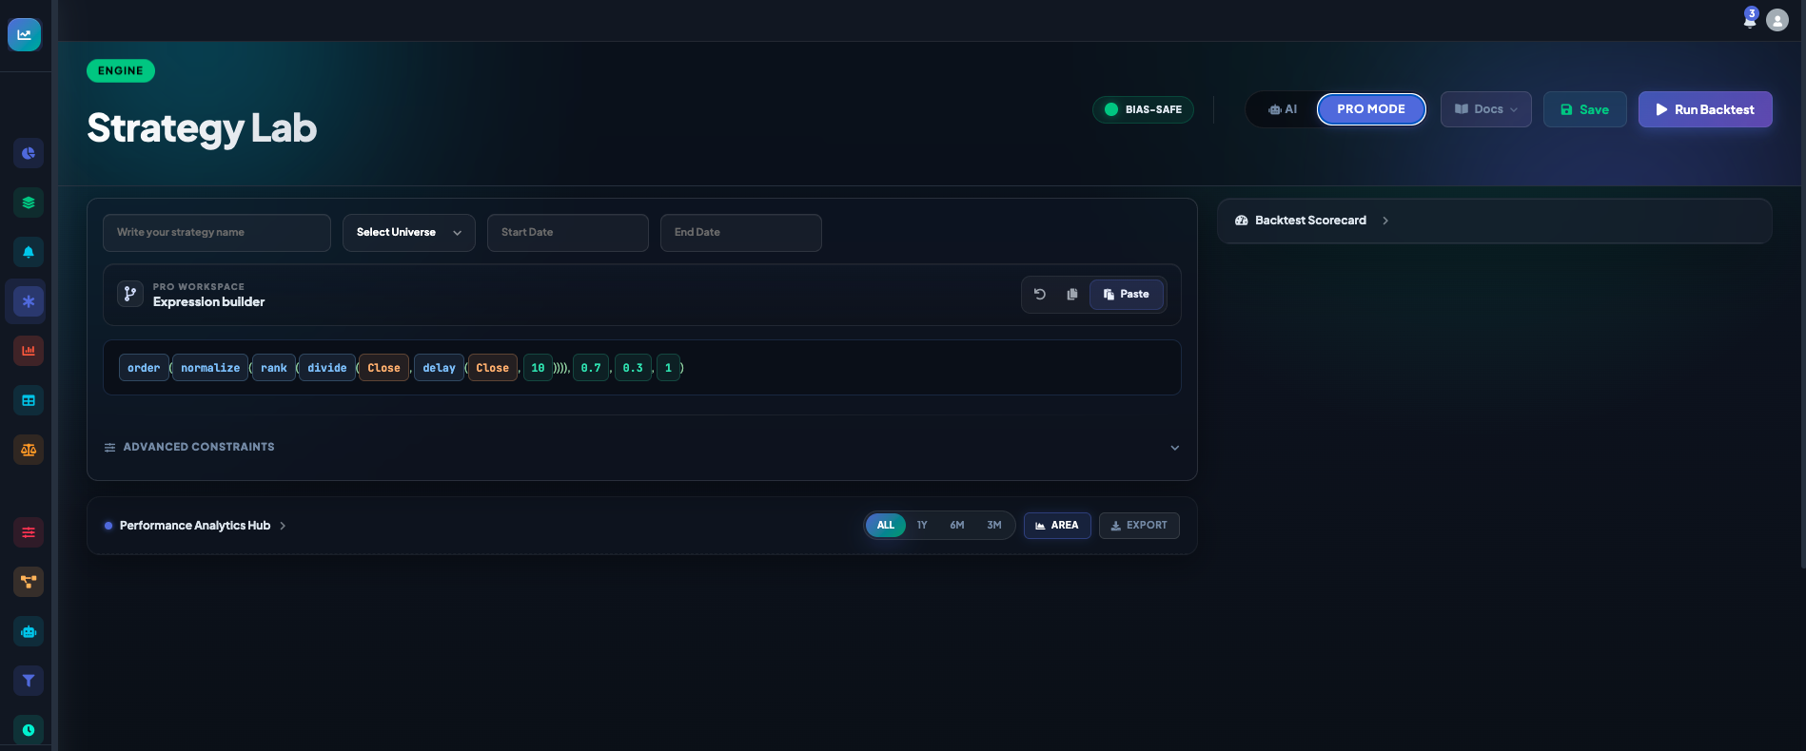This screenshot has width=1806, height=751.
Task: Open the orange flow diagram sidebar icon
Action: pyautogui.click(x=29, y=582)
